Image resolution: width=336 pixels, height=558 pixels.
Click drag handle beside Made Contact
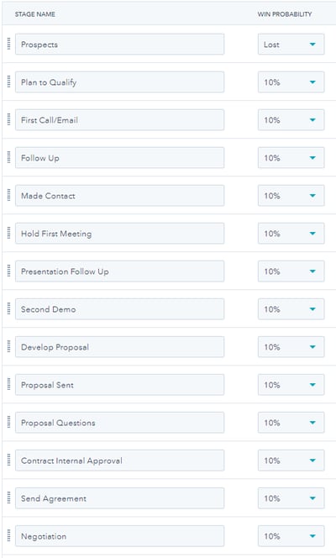click(9, 195)
